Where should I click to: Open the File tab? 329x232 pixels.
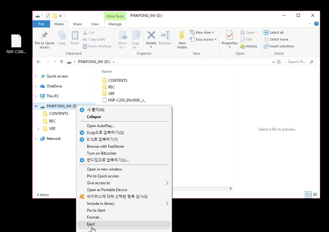coord(41,24)
